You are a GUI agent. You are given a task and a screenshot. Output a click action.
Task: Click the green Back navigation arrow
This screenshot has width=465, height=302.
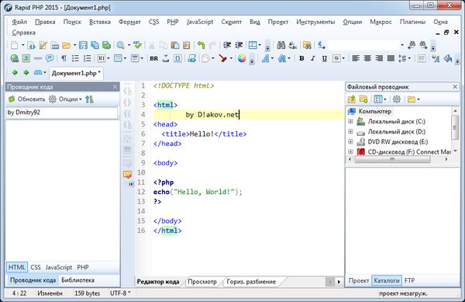tap(15, 72)
